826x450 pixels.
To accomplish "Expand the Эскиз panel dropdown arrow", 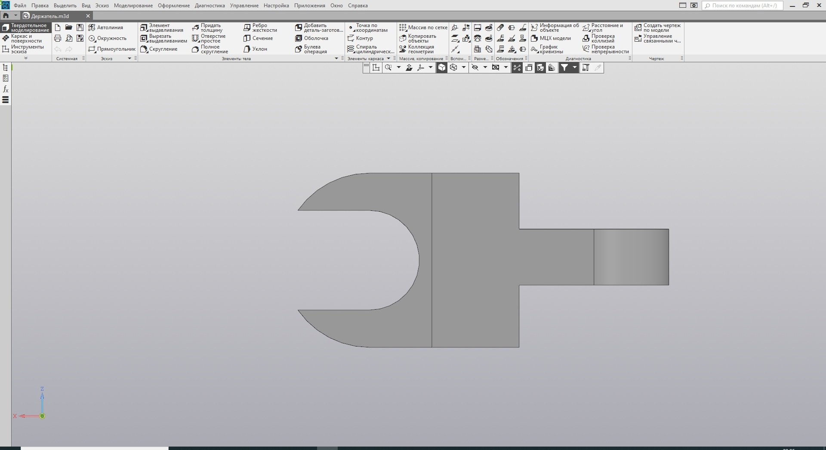I will (129, 58).
